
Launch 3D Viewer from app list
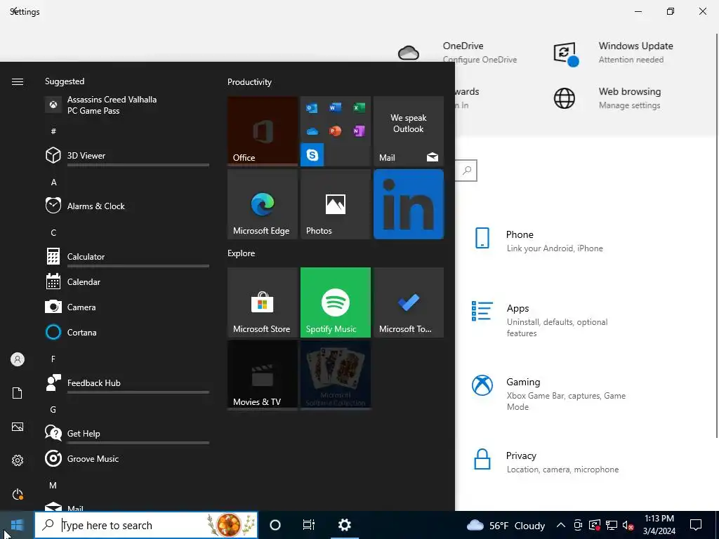pyautogui.click(x=127, y=155)
